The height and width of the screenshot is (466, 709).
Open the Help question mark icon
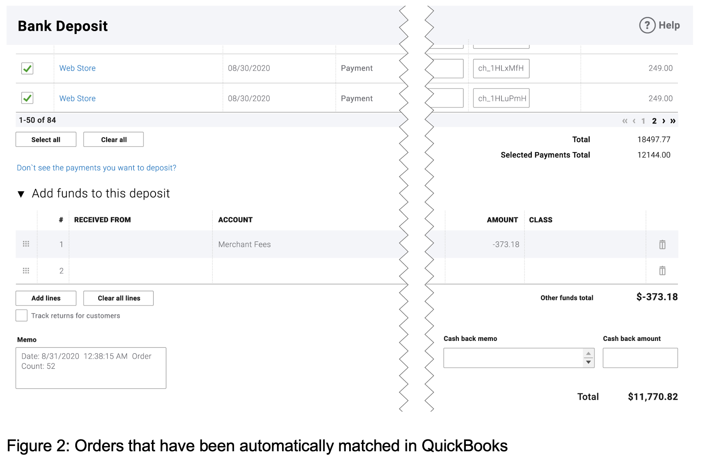[x=647, y=25]
